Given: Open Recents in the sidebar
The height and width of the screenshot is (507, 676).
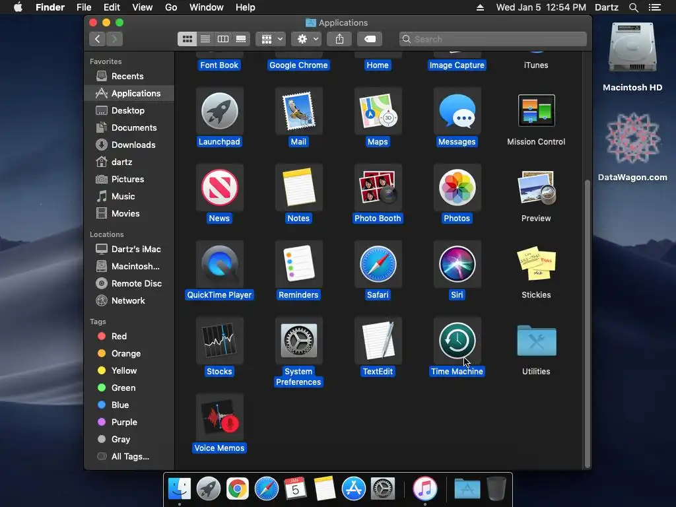Looking at the screenshot, I should coord(129,77).
